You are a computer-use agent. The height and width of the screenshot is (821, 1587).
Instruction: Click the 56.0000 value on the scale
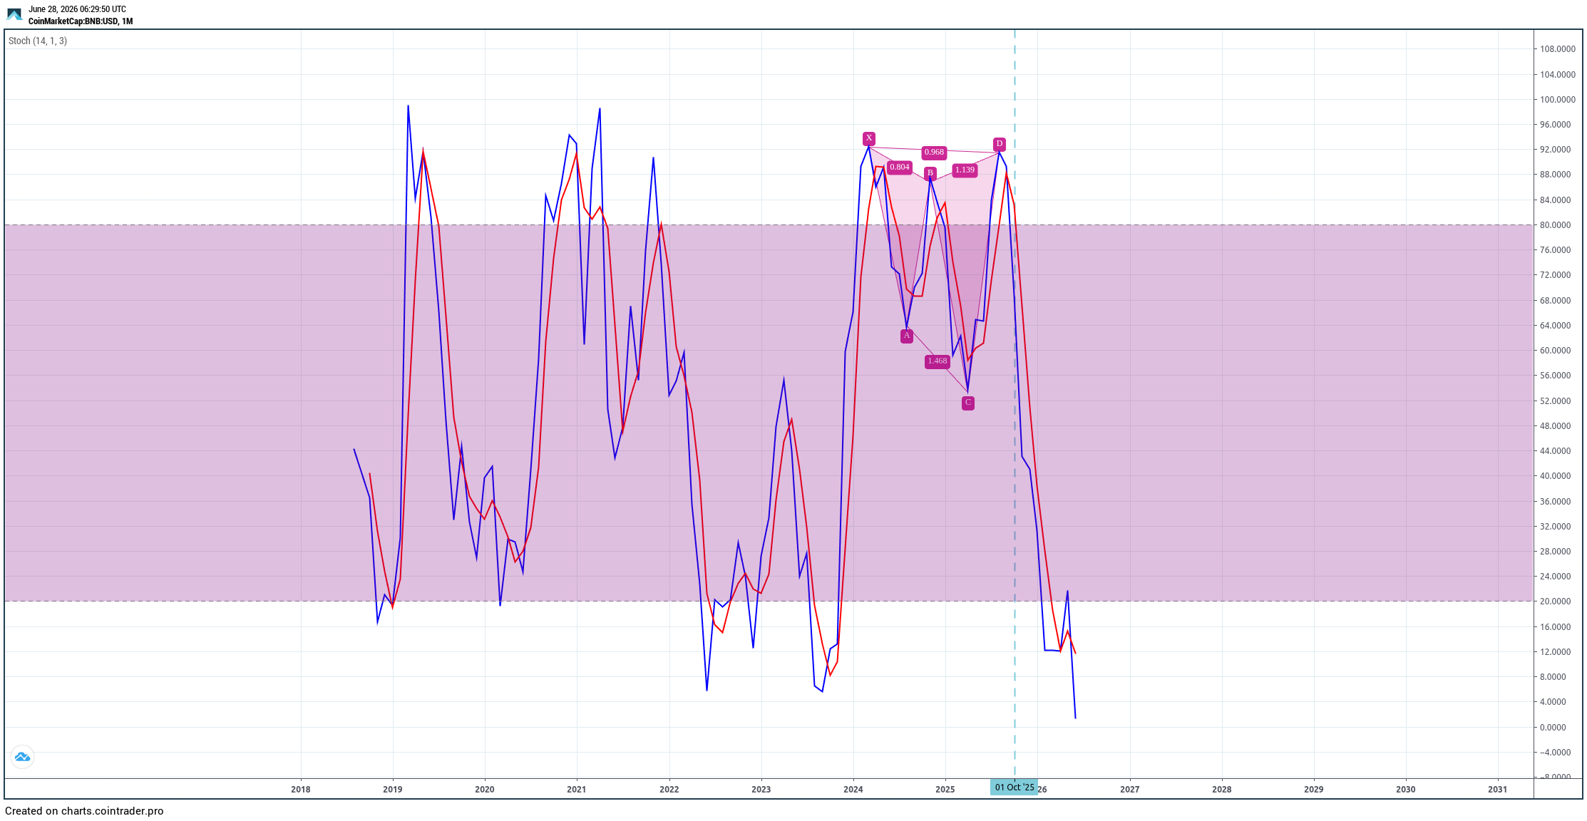(x=1555, y=376)
